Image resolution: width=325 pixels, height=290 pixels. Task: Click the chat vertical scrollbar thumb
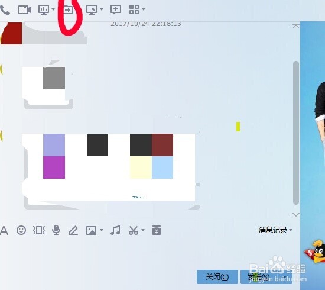[296, 133]
